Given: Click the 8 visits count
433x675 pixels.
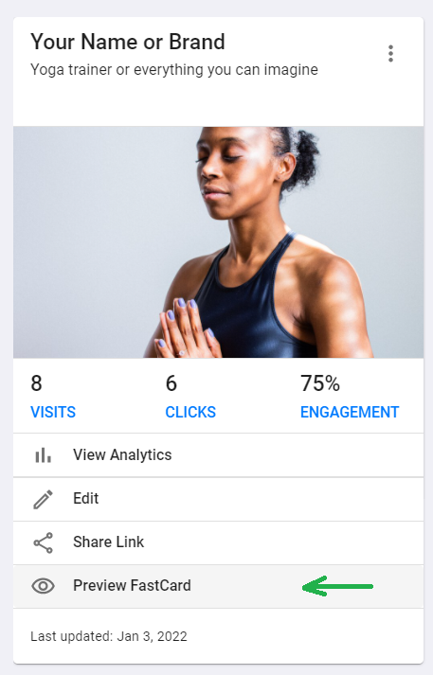Looking at the screenshot, I should [x=36, y=383].
